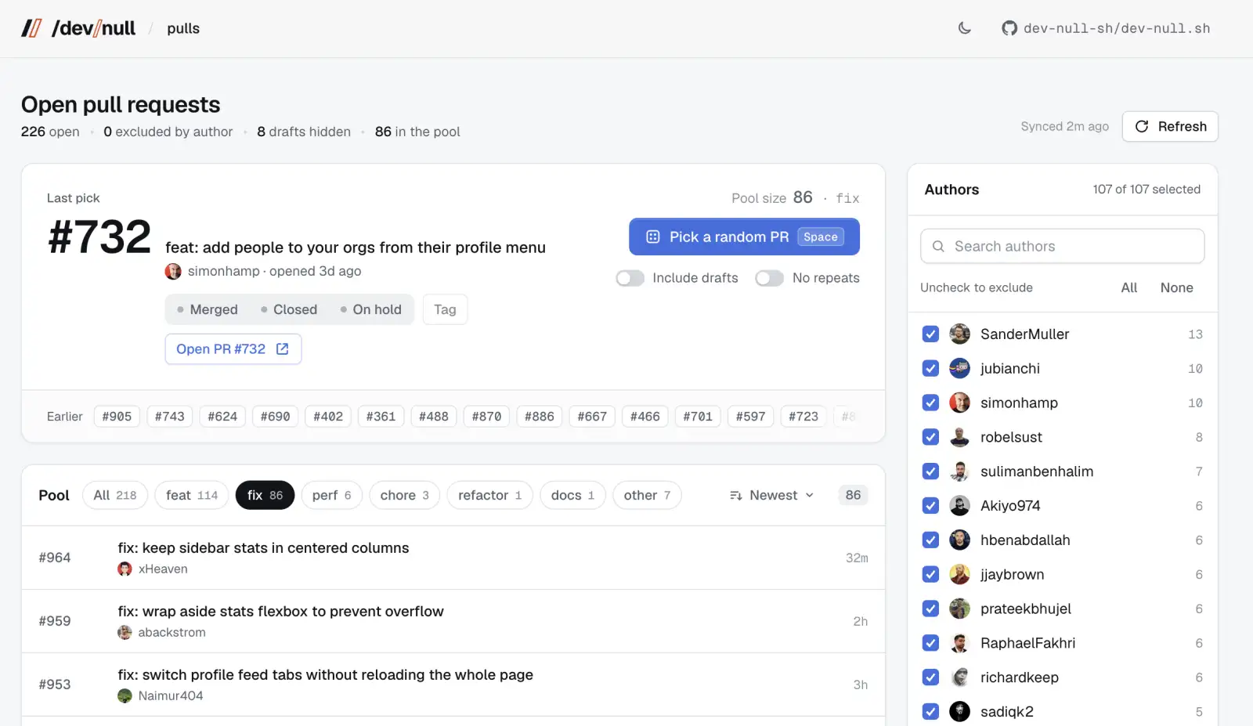
Task: Uncheck the simonhamp author checkbox
Action: (930, 403)
